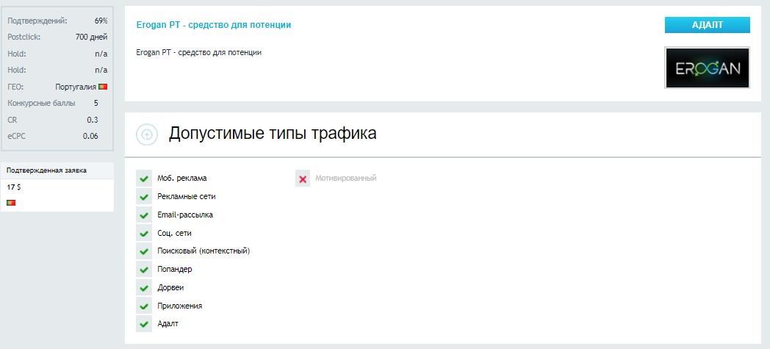Click the CR value 0.3
Image resolution: width=770 pixels, height=349 pixels.
(93, 120)
